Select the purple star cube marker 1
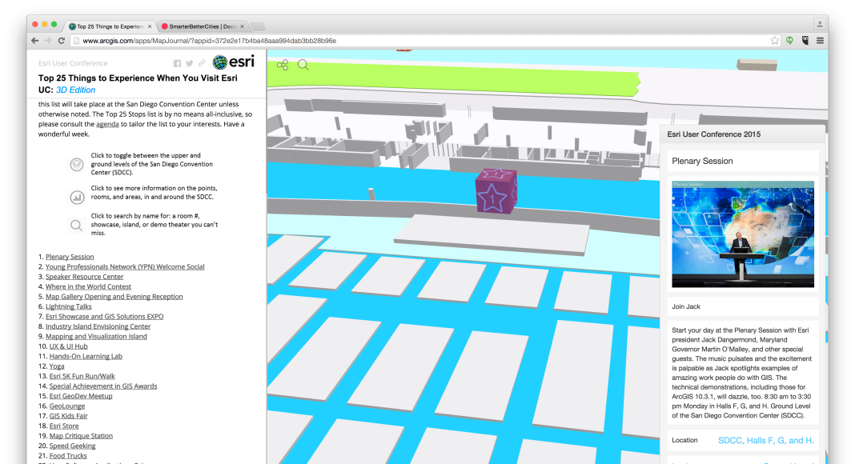 (496, 190)
